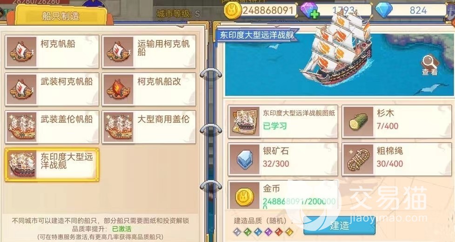Choose 柯克帆船改 flaming ship entry
The width and height of the screenshot is (455, 242).
click(149, 89)
